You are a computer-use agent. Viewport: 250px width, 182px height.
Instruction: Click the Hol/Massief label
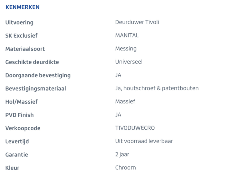coord(22,102)
